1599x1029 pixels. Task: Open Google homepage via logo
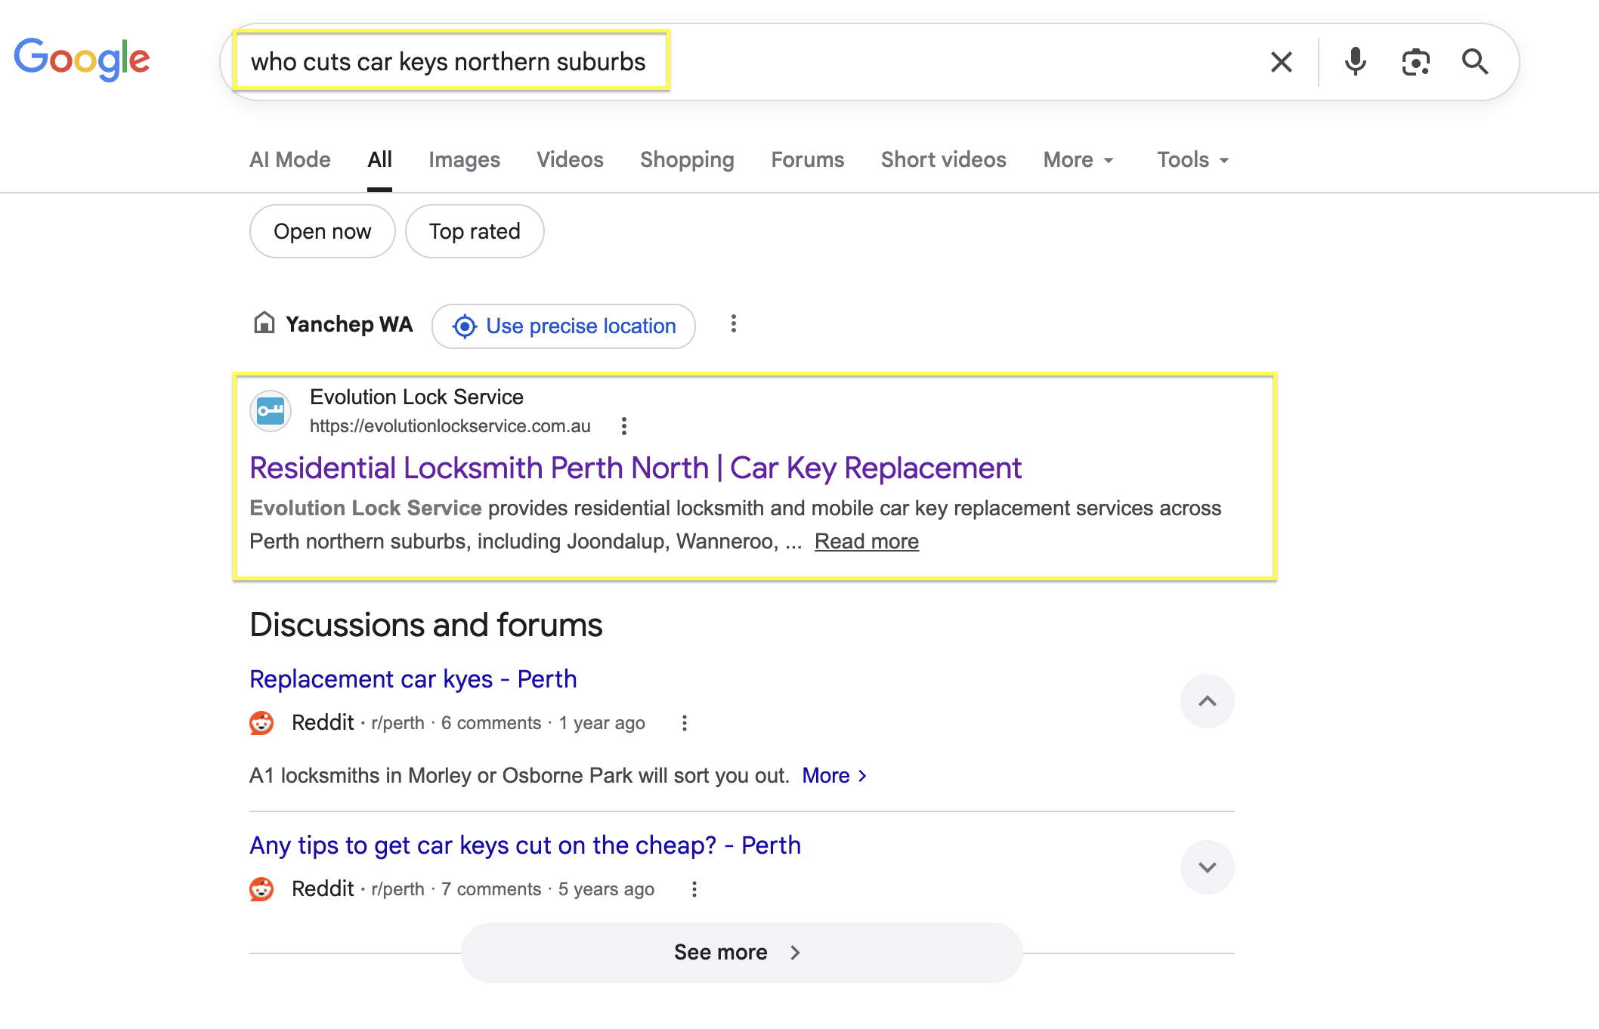(82, 59)
